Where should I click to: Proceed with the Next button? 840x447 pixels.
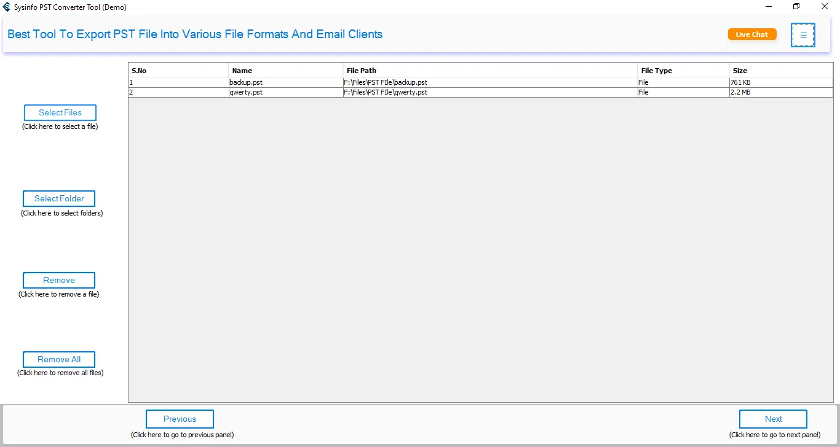(774, 419)
